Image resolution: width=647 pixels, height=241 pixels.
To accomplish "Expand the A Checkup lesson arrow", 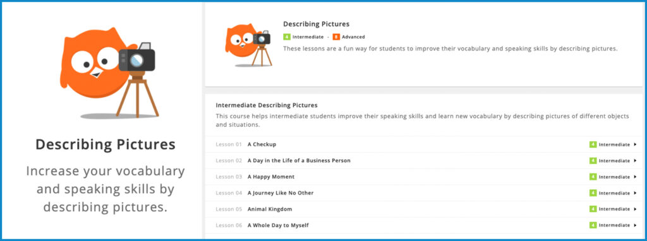I will (635, 144).
